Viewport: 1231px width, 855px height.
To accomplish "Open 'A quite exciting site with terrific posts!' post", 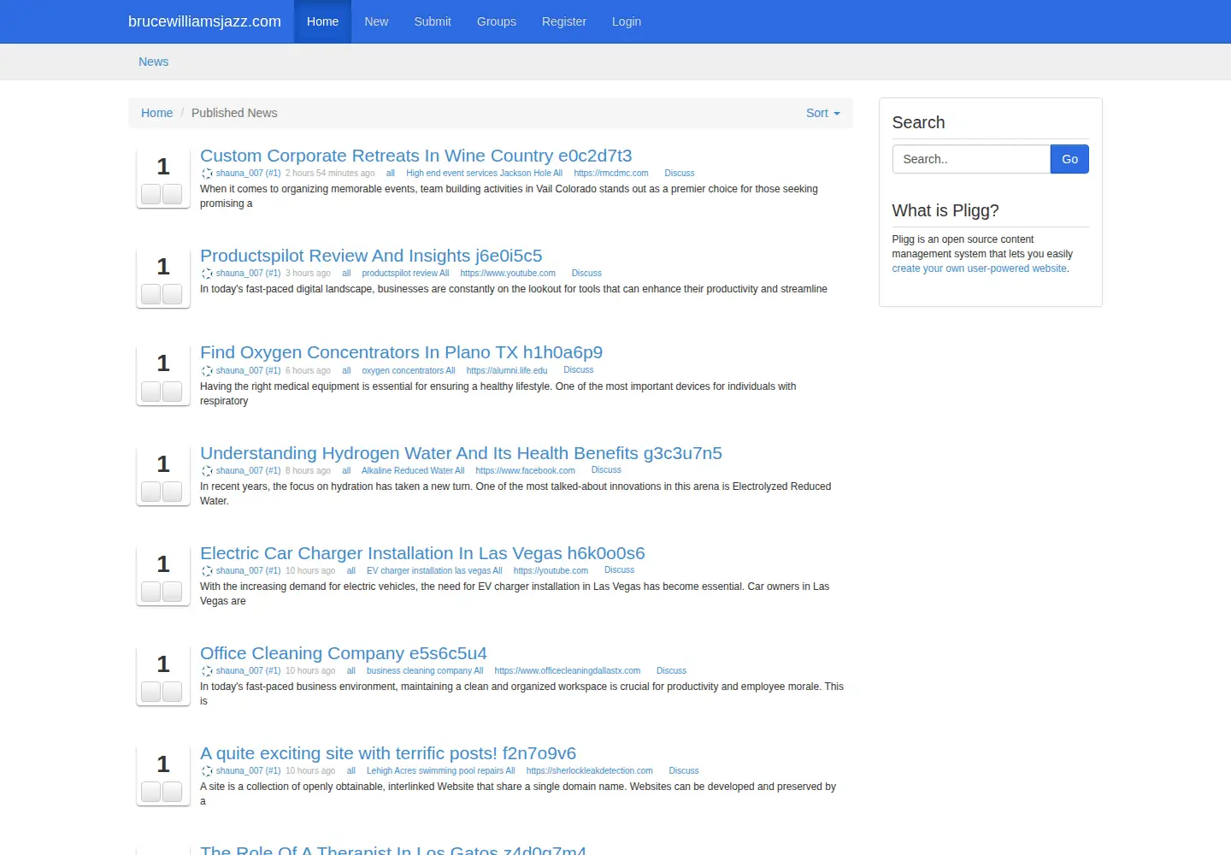I will 388,753.
